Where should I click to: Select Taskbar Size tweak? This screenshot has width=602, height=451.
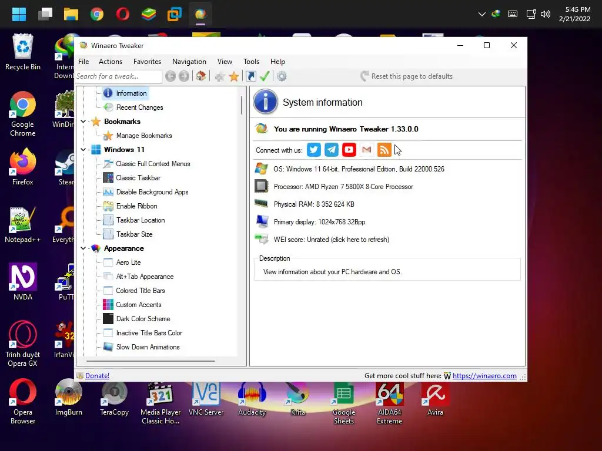click(x=135, y=234)
